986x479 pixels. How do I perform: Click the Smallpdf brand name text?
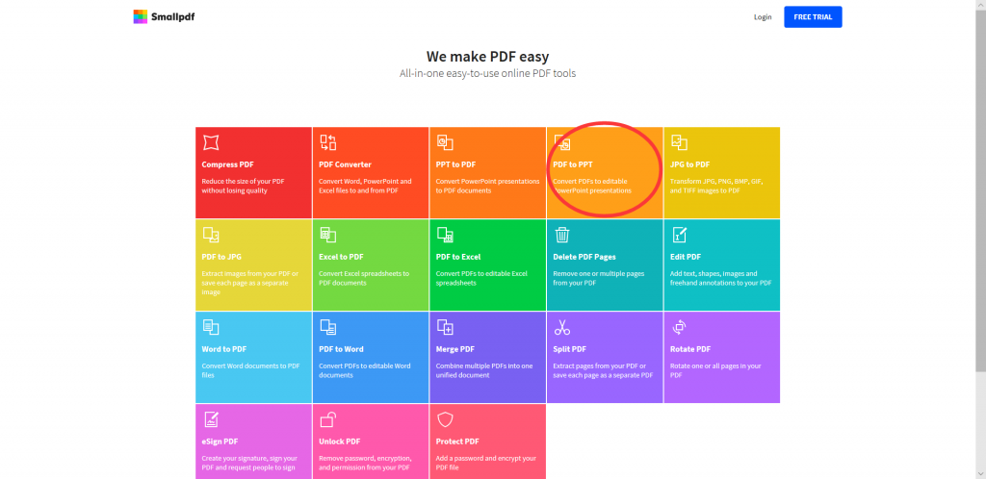173,17
